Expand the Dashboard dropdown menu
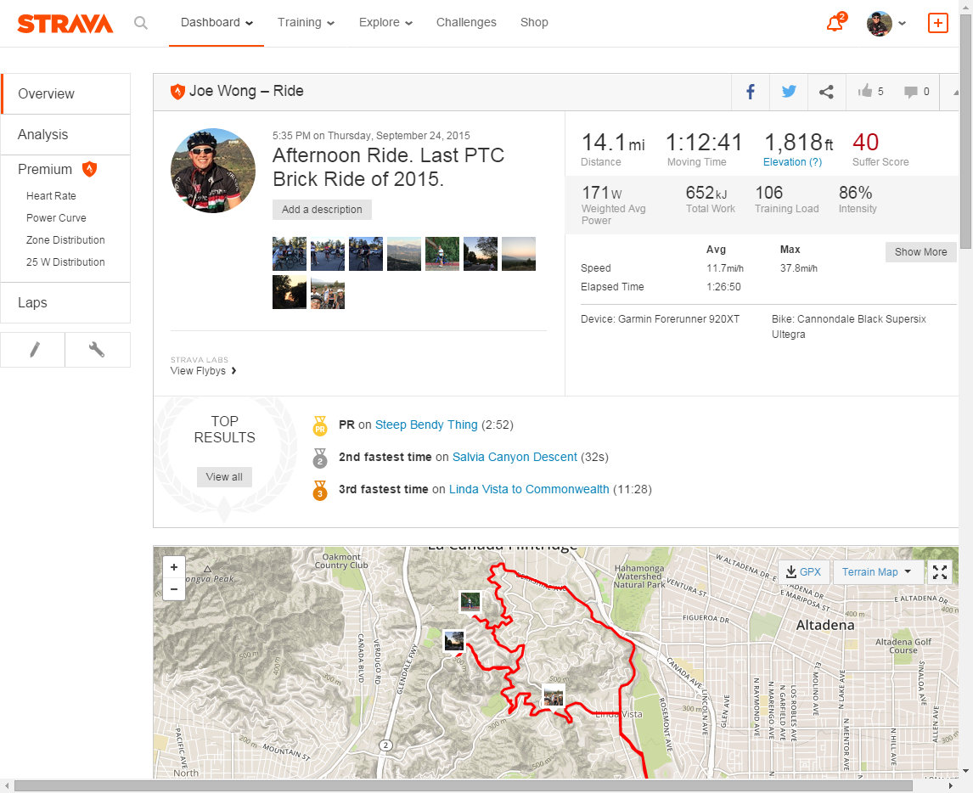 [217, 23]
